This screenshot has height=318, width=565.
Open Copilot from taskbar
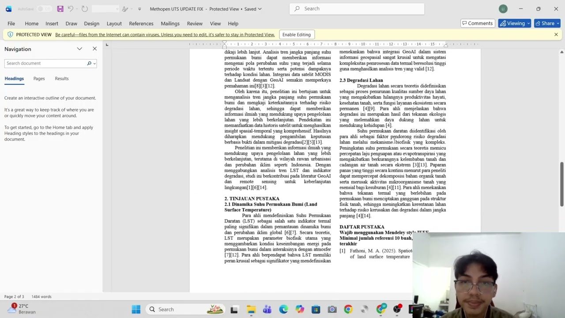pyautogui.click(x=300, y=310)
